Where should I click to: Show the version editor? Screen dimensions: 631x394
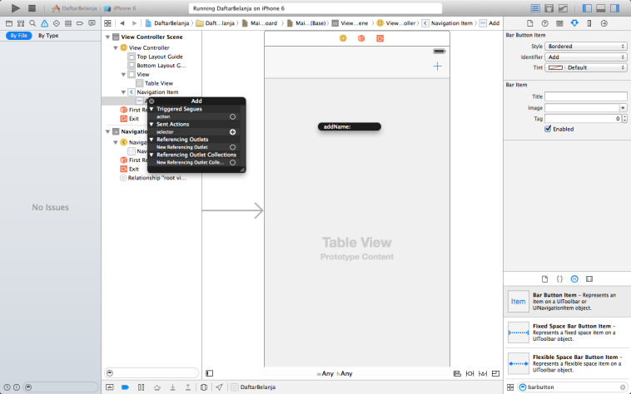coord(563,8)
